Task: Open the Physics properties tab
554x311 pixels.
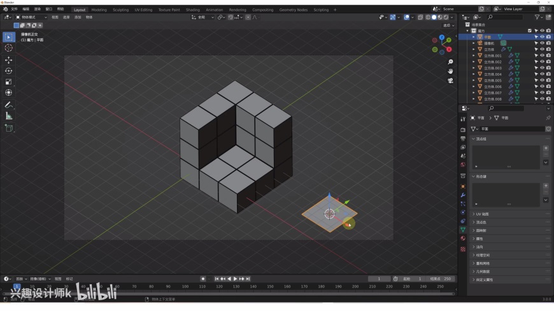Action: pyautogui.click(x=463, y=212)
